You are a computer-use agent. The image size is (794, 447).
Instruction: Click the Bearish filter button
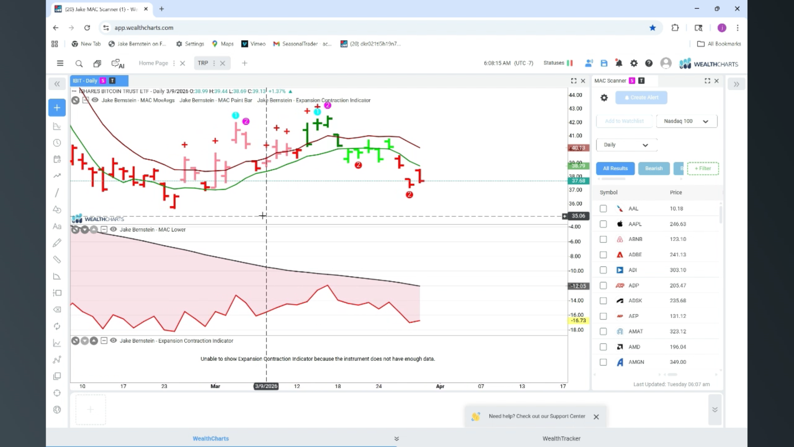click(x=653, y=168)
